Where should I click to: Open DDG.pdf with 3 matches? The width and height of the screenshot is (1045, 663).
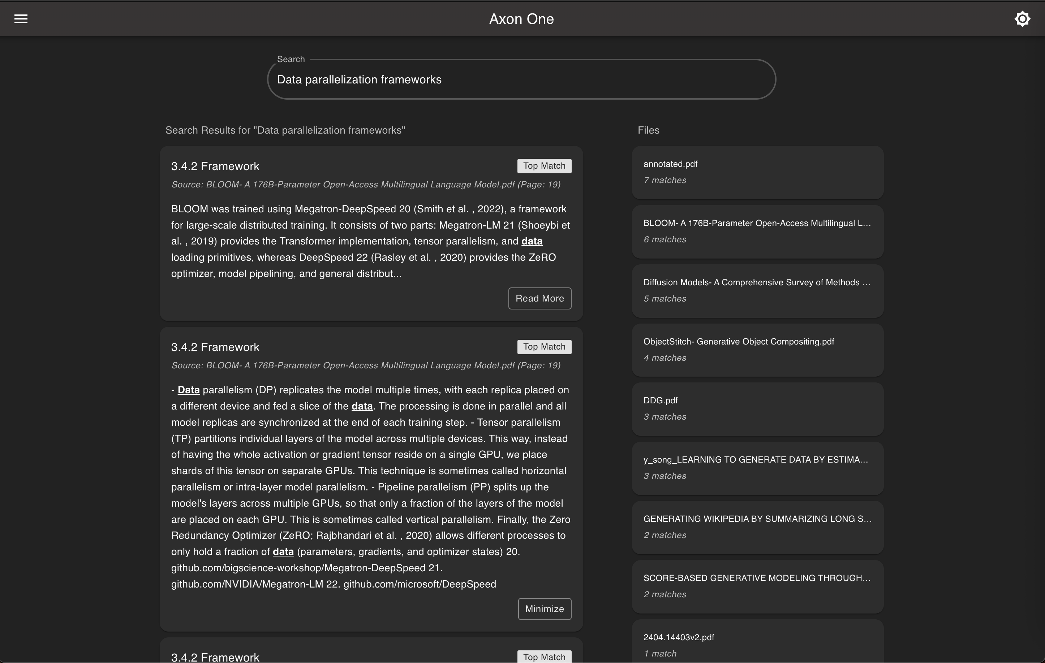[757, 408]
